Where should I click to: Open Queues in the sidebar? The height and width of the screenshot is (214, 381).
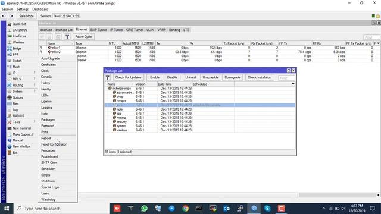[18, 97]
